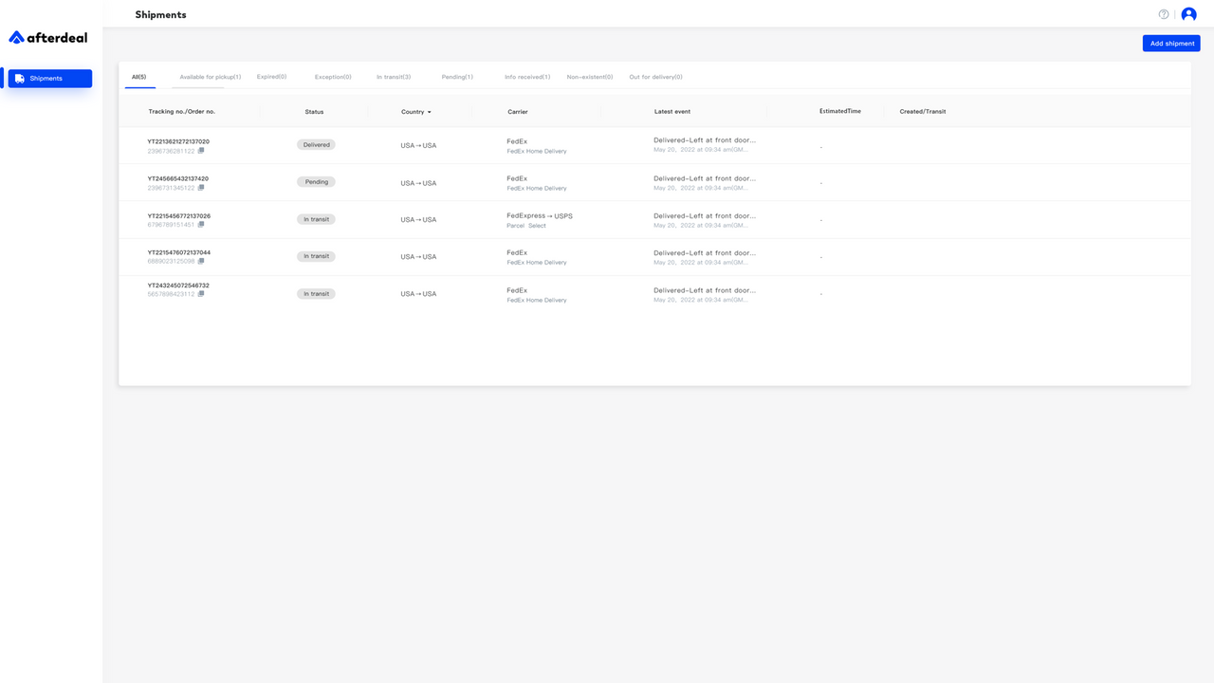This screenshot has width=1214, height=683.
Task: Copy order number 2396731345122
Action: click(x=201, y=188)
